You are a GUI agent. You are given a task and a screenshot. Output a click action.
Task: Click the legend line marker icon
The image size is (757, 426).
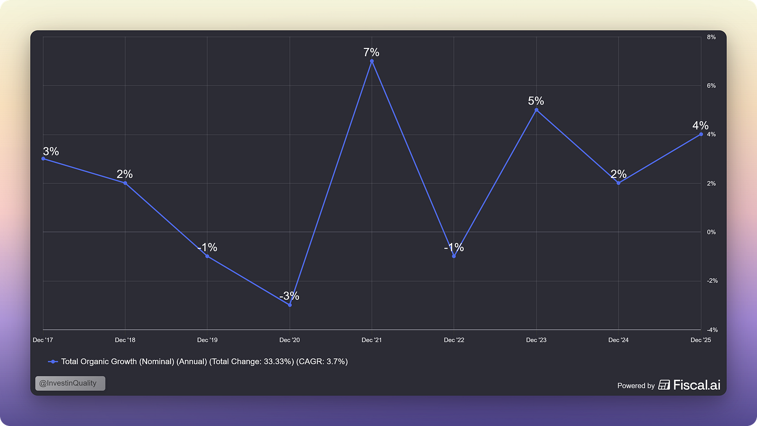tap(53, 362)
